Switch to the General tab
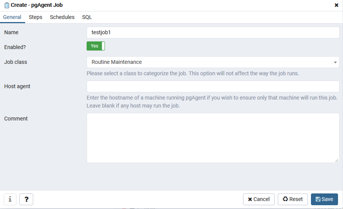The width and height of the screenshot is (343, 209). (12, 17)
